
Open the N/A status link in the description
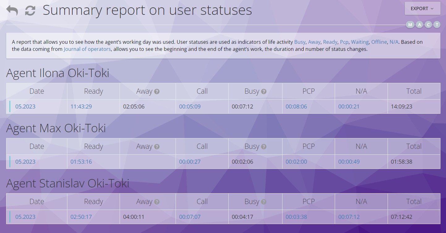(x=394, y=42)
